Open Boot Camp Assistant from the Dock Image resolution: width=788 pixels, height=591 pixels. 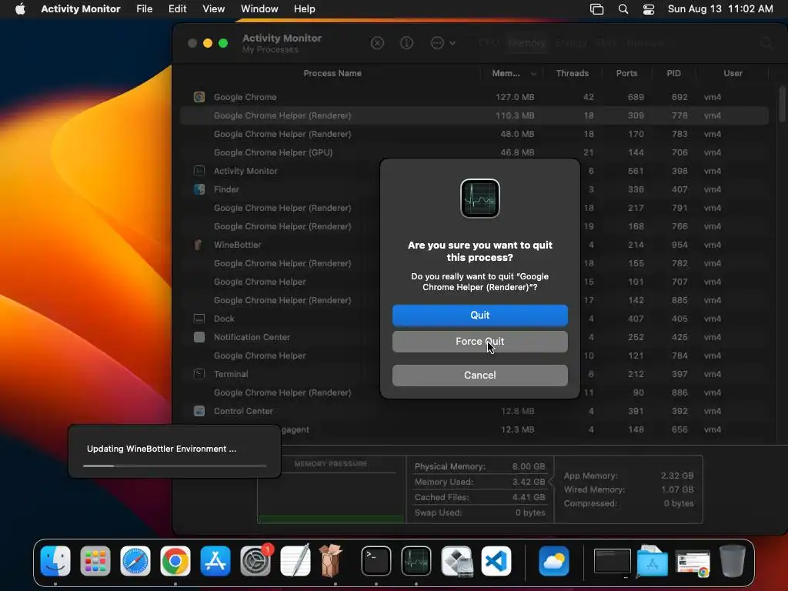point(456,561)
